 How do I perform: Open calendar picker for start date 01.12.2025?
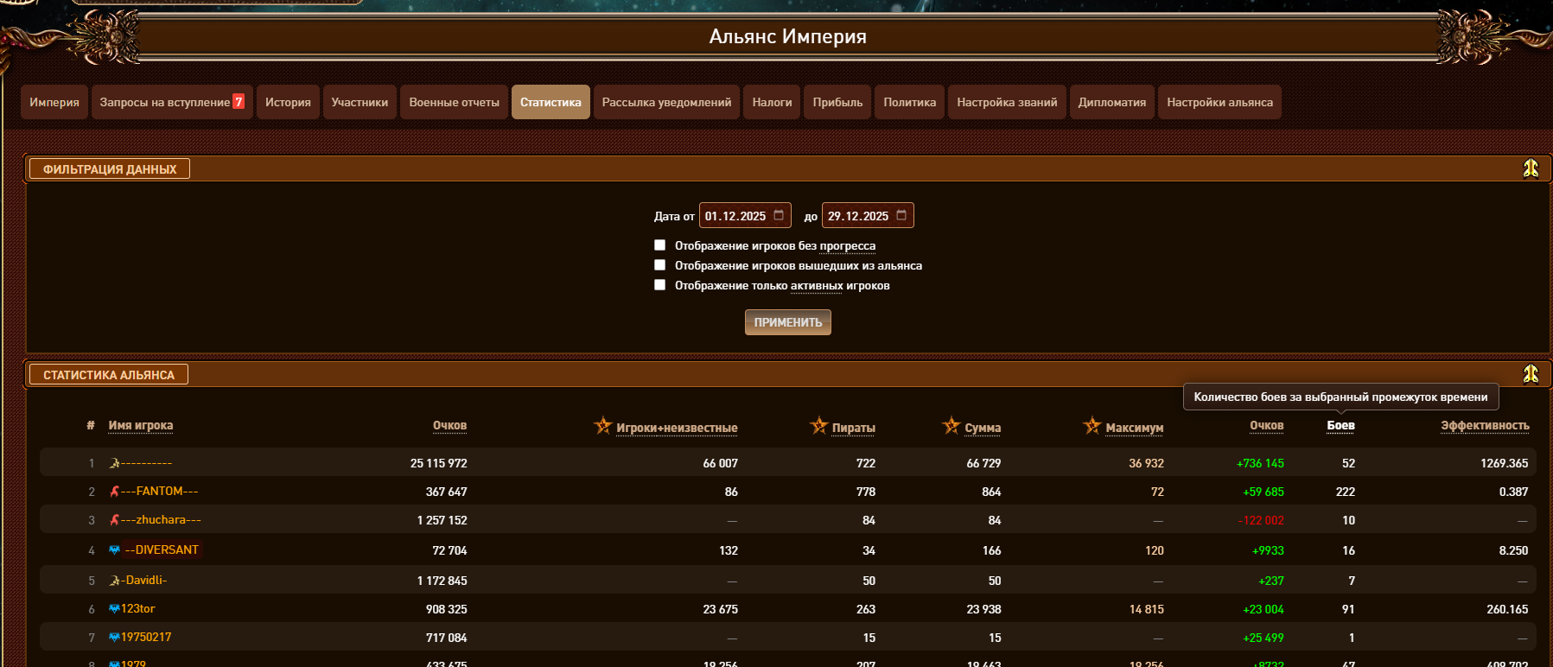tap(779, 215)
